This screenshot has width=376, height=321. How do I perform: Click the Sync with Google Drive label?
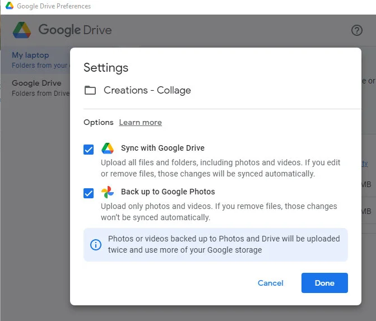[163, 148]
